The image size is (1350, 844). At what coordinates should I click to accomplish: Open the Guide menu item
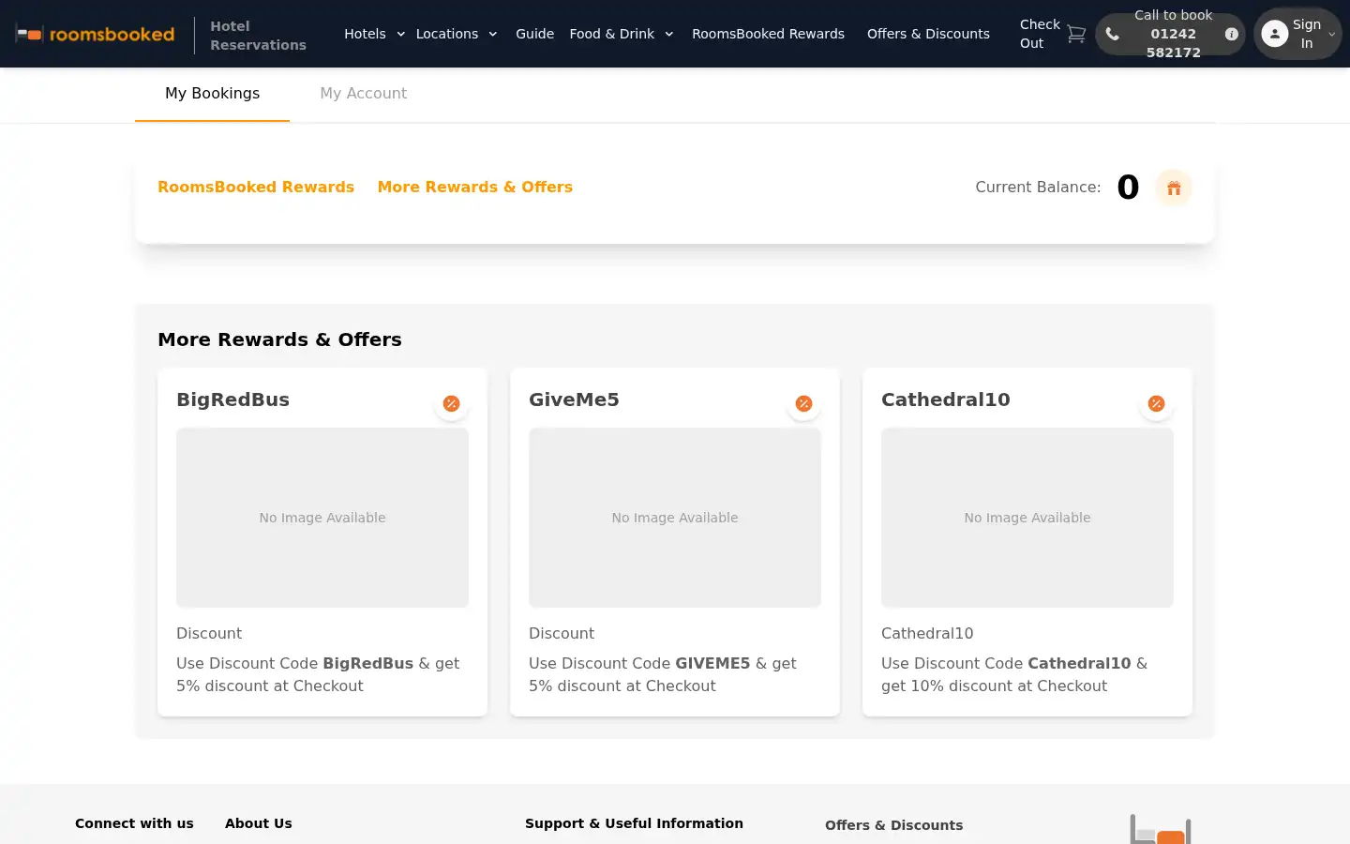(534, 34)
